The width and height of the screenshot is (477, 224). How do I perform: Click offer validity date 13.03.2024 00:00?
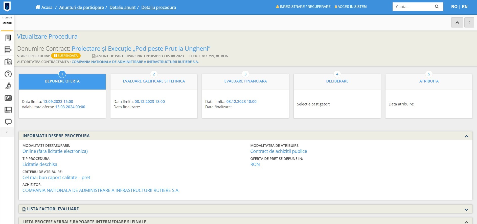coord(70,107)
